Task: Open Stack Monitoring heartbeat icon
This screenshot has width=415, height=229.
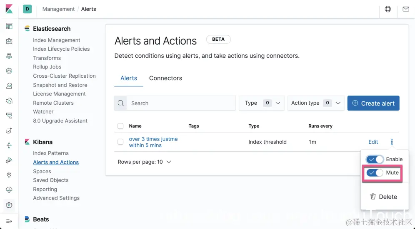Action: pos(9,190)
